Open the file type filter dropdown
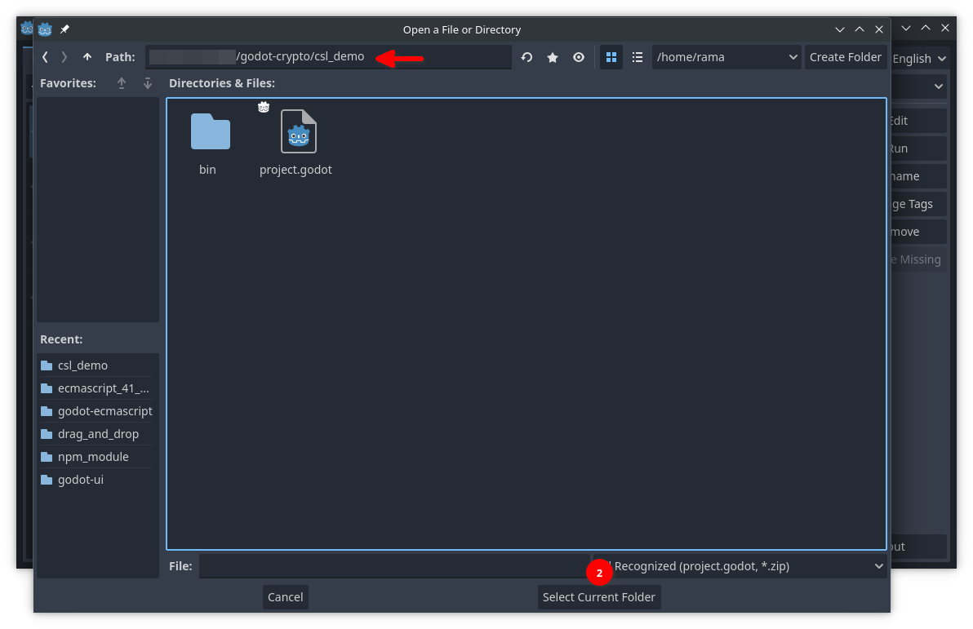Viewport: 973px width, 629px height. tap(740, 566)
